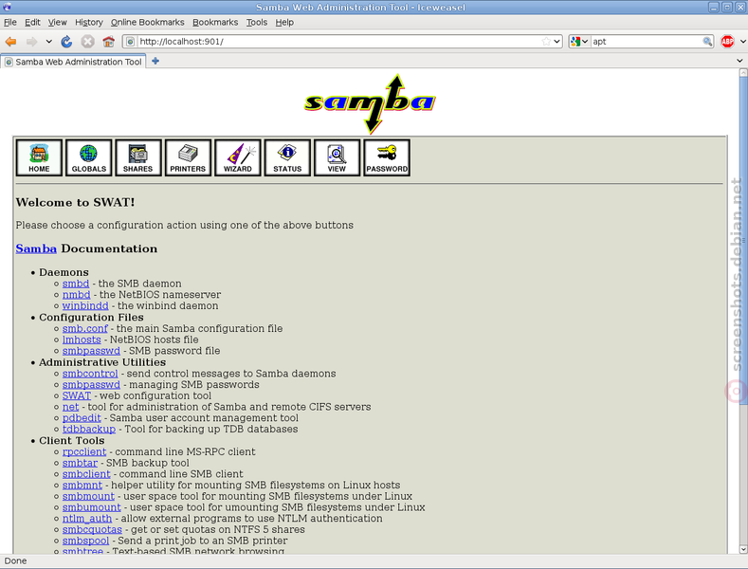Open smbpasswd link under Administrative Utilities
This screenshot has width=748, height=569.
(x=91, y=384)
